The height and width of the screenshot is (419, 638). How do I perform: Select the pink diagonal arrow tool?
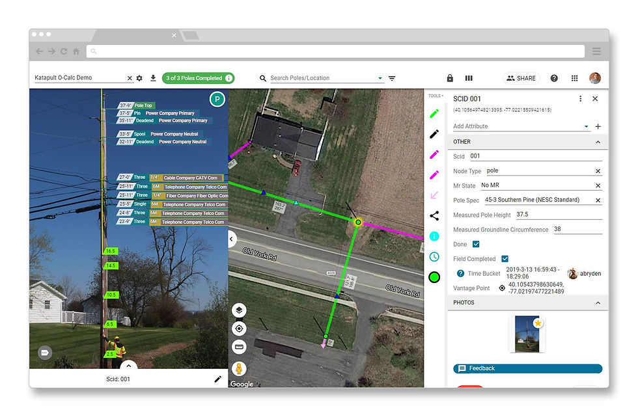[434, 195]
